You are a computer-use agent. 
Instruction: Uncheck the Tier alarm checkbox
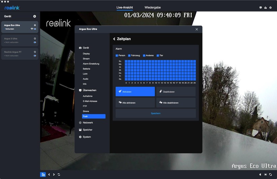point(158,56)
